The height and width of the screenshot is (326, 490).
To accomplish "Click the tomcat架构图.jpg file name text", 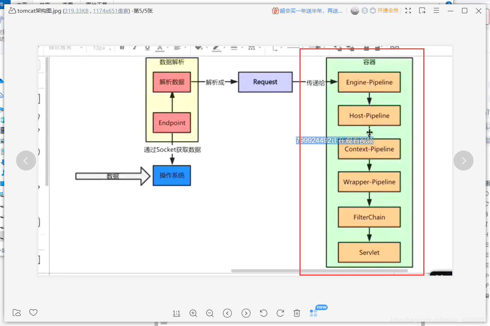I will [x=39, y=11].
